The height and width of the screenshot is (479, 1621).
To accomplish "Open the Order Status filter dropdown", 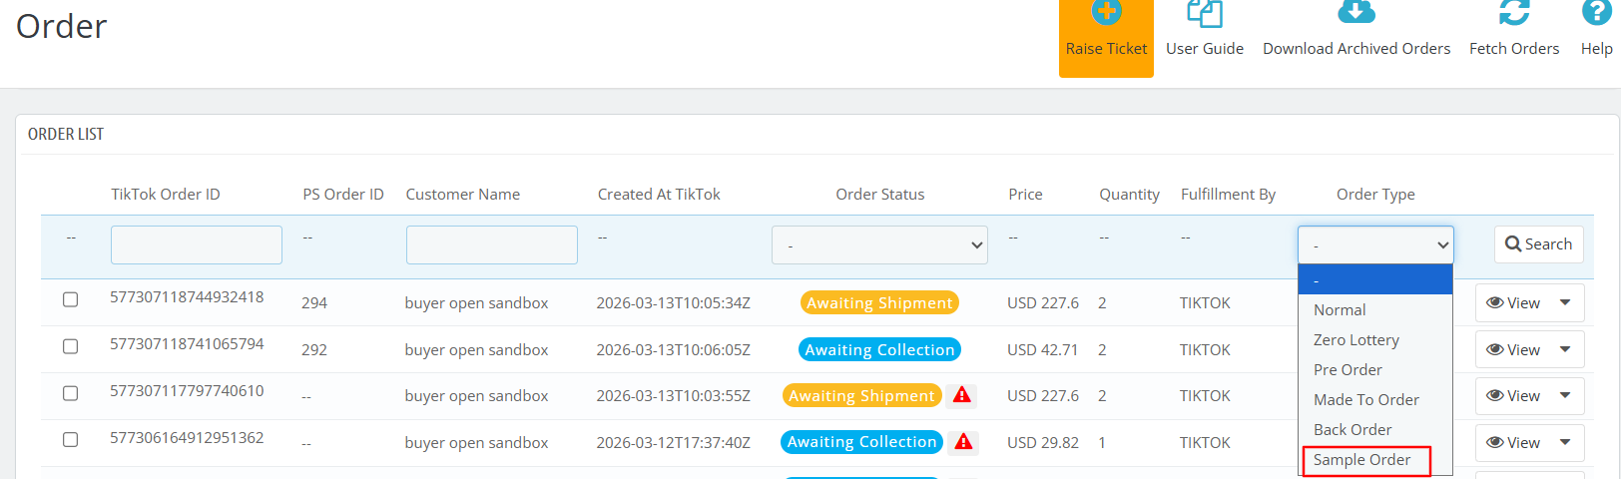I will coord(879,245).
